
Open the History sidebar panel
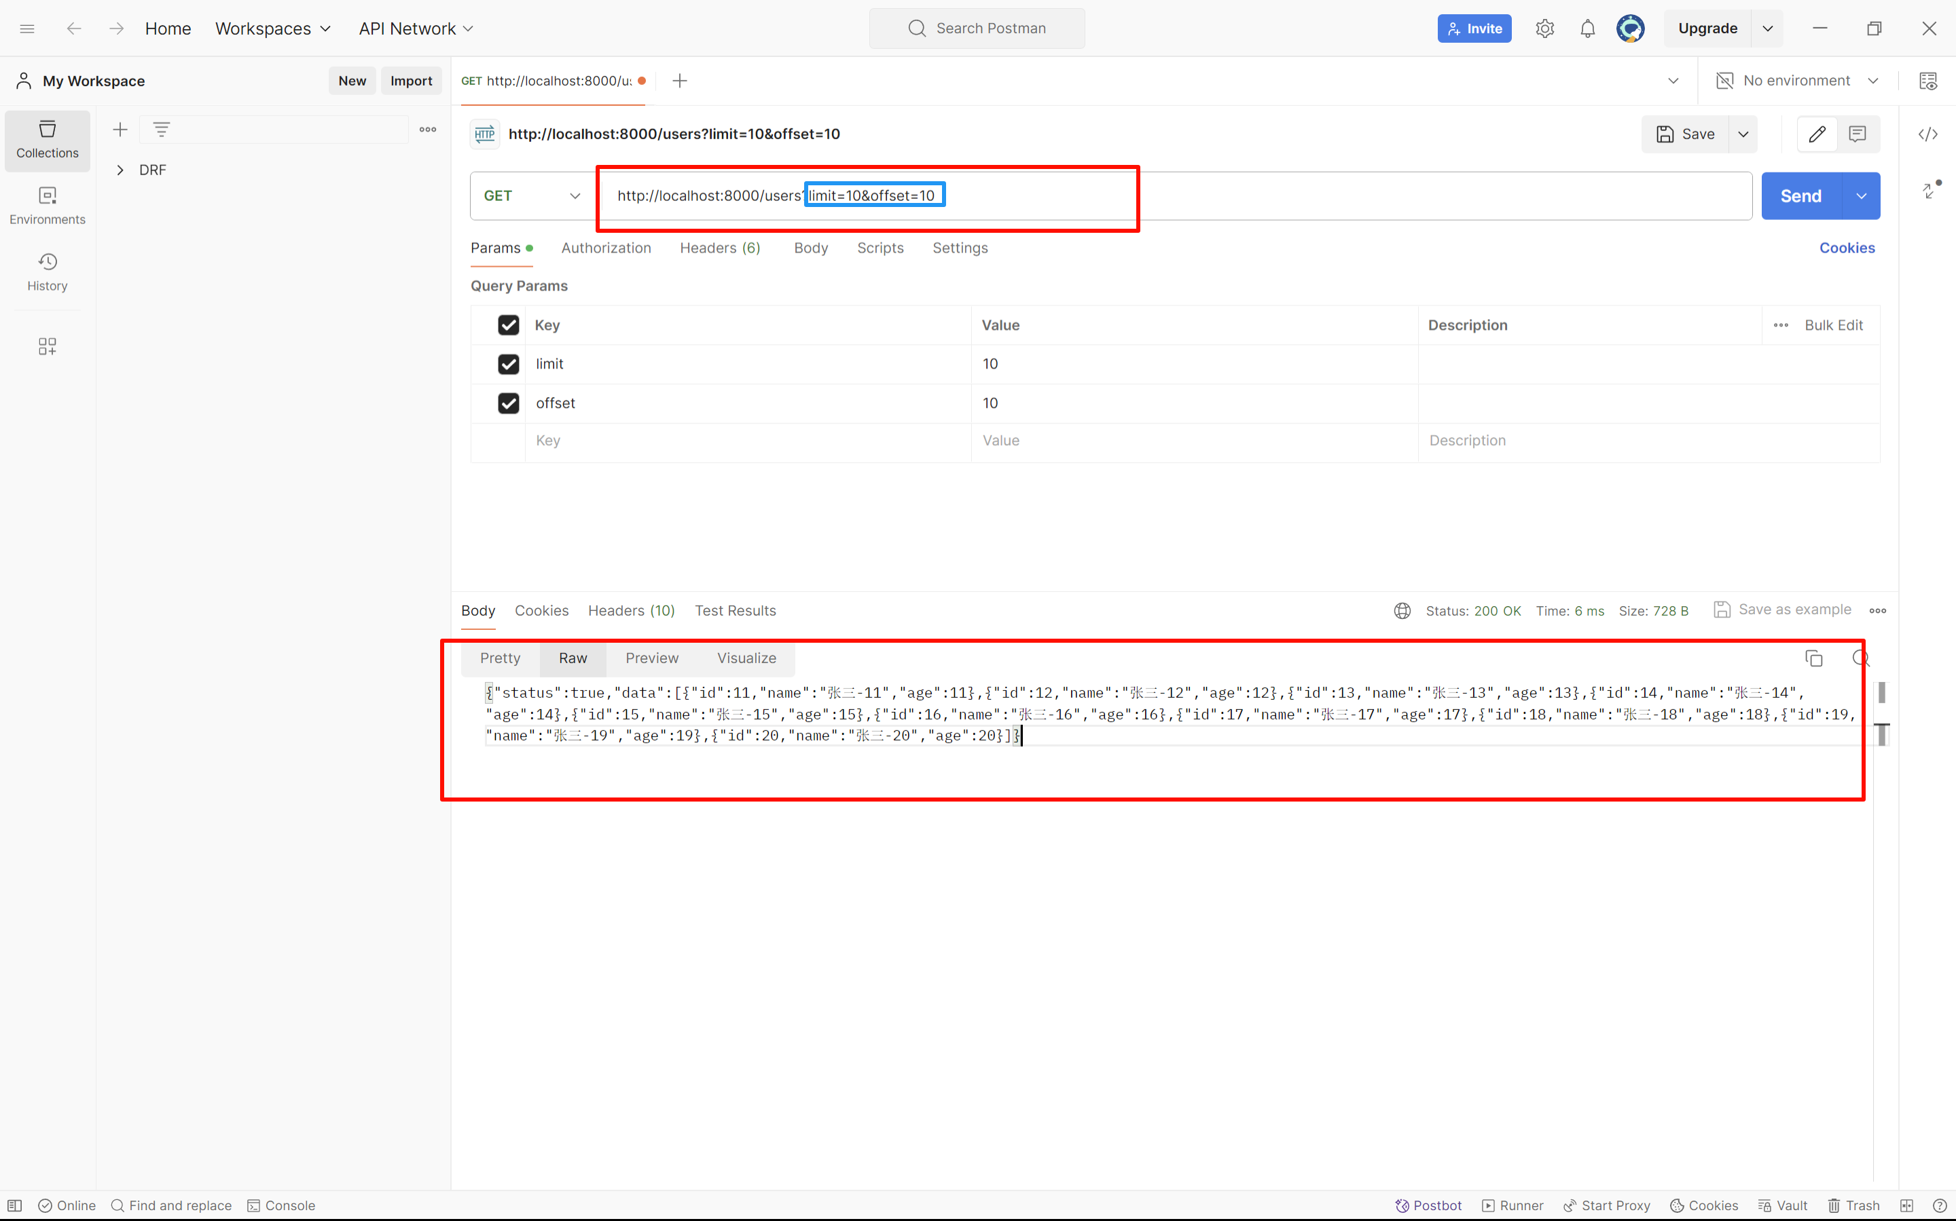(47, 271)
